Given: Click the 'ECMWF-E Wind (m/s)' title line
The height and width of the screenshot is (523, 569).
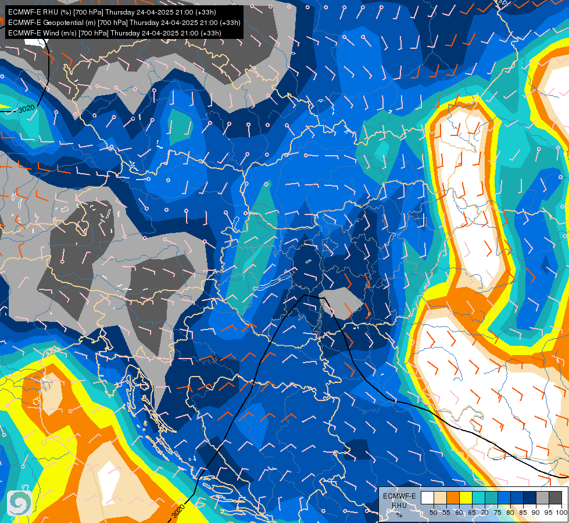Looking at the screenshot, I should point(114,33).
